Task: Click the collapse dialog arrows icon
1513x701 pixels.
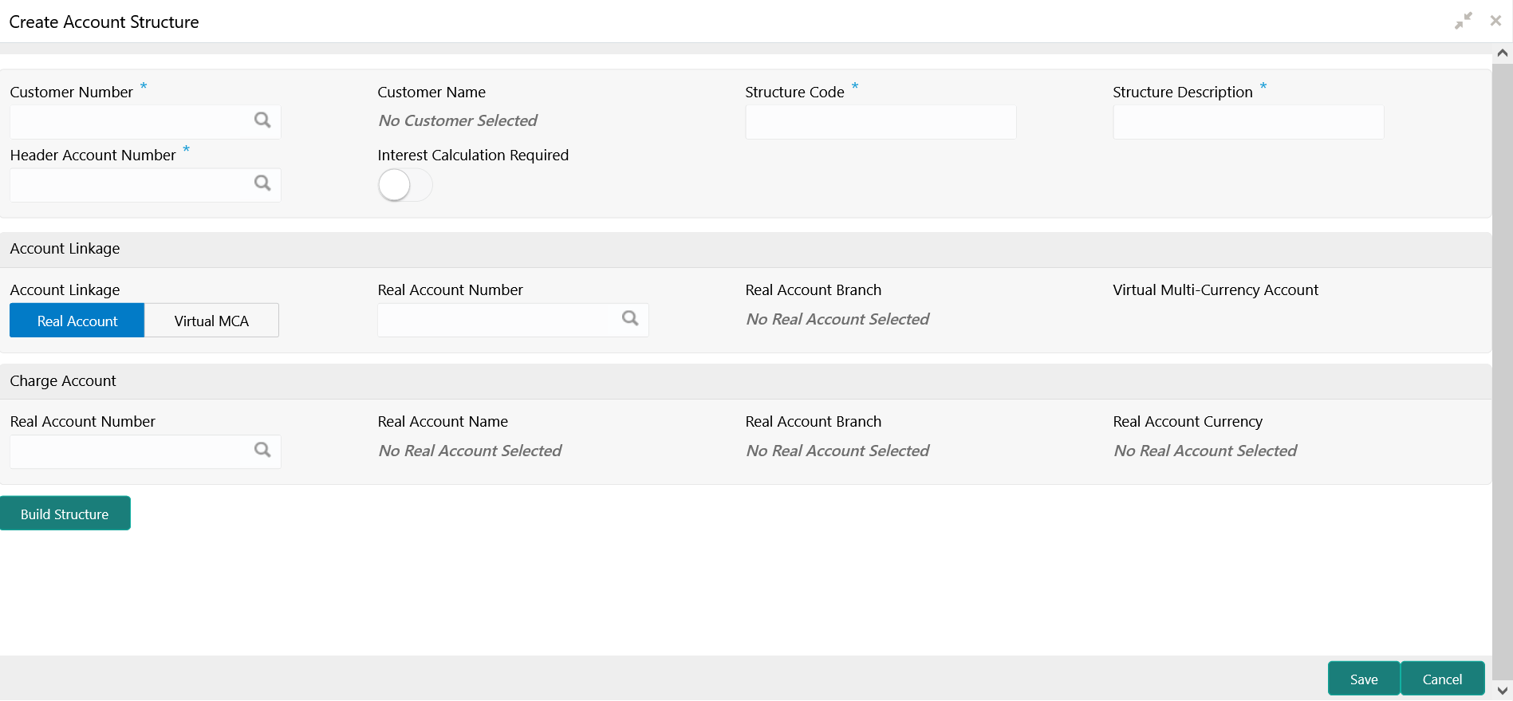Action: (x=1463, y=22)
